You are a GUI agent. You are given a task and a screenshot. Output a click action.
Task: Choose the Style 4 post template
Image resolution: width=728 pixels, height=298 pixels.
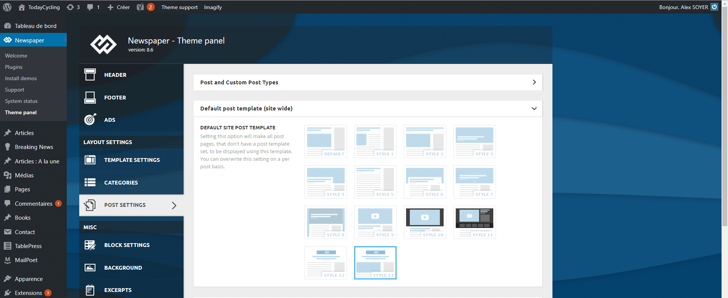tap(326, 182)
